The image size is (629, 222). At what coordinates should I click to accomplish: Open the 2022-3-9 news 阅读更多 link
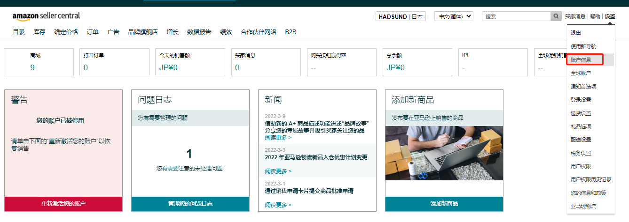pos(278,138)
